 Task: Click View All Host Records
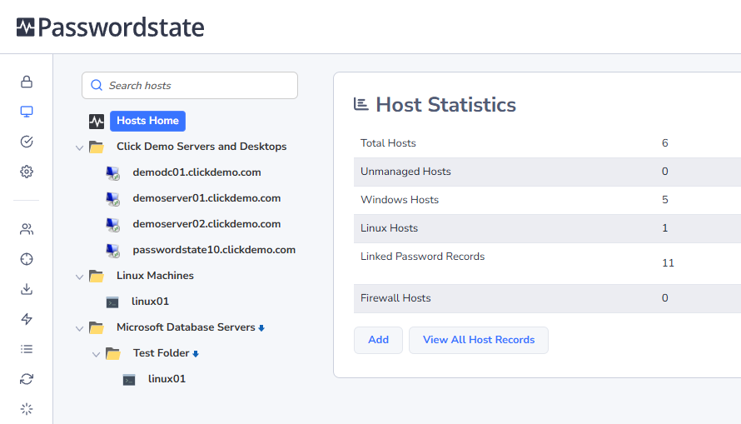(478, 340)
